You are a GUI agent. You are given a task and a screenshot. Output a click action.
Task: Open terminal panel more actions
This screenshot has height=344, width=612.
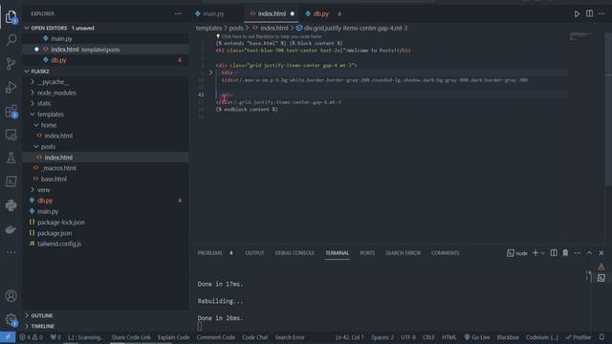578,252
